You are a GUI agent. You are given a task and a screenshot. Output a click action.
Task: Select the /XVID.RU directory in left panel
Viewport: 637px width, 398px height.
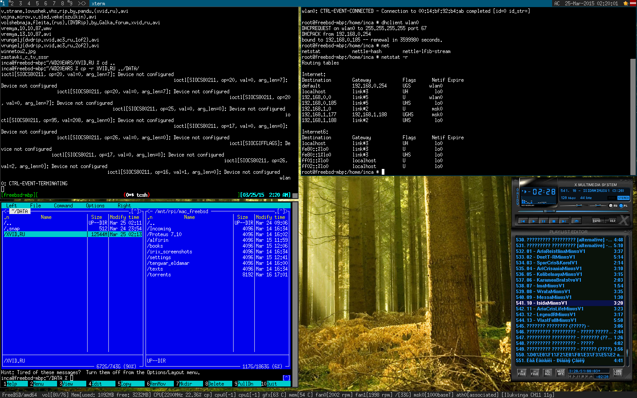point(73,234)
